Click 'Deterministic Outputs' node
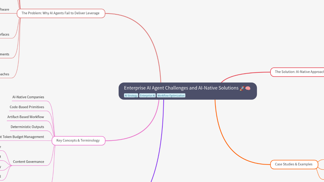Viewport: 324px width, 182px height. tap(27, 127)
